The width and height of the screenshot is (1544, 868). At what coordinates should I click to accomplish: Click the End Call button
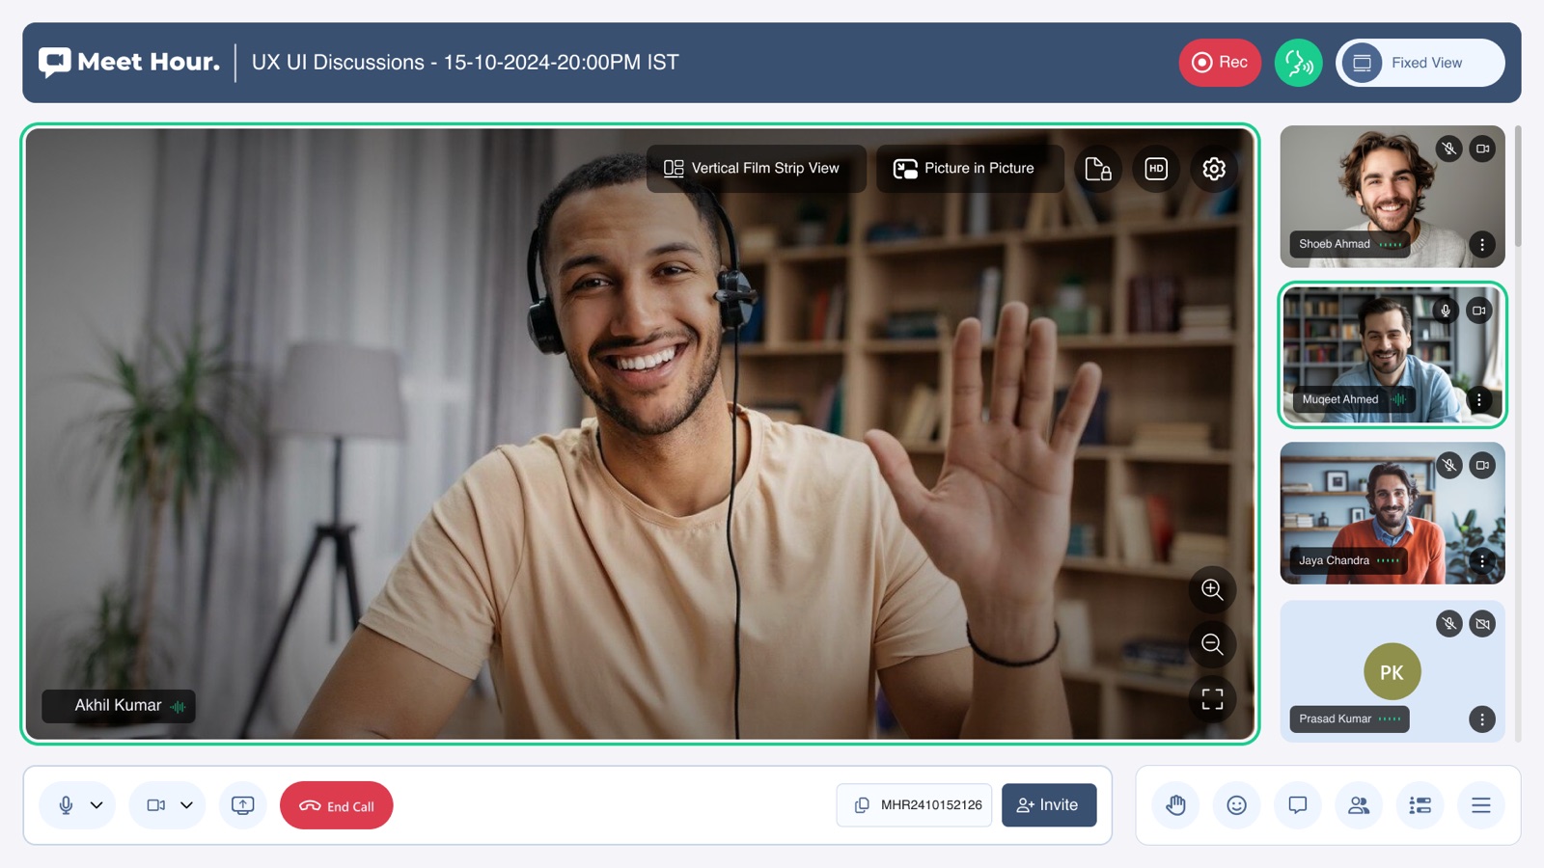pos(337,805)
